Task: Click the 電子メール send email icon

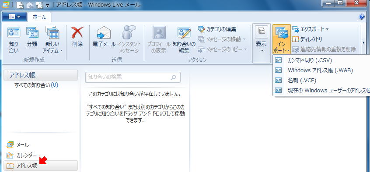Action: (x=104, y=33)
